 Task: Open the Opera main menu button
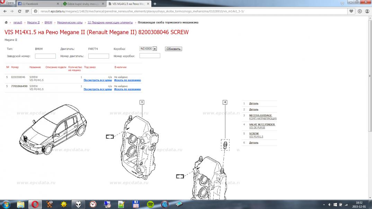point(8,3)
